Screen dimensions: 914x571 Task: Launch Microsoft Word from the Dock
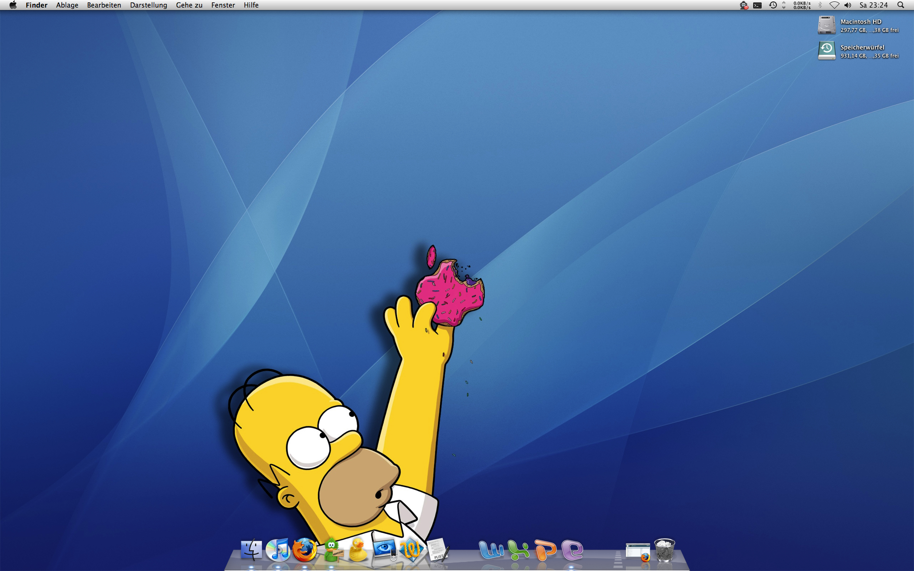[491, 550]
